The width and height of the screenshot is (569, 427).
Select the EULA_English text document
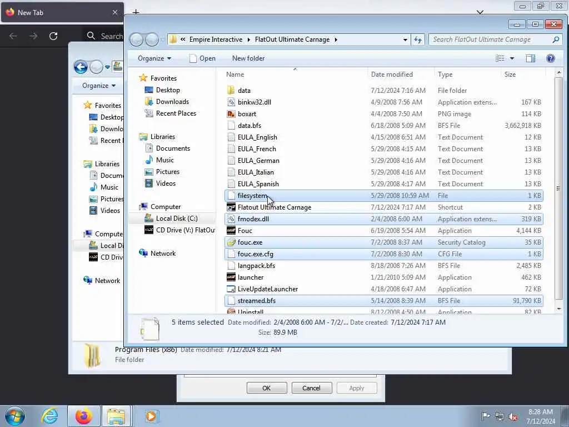tap(384, 137)
